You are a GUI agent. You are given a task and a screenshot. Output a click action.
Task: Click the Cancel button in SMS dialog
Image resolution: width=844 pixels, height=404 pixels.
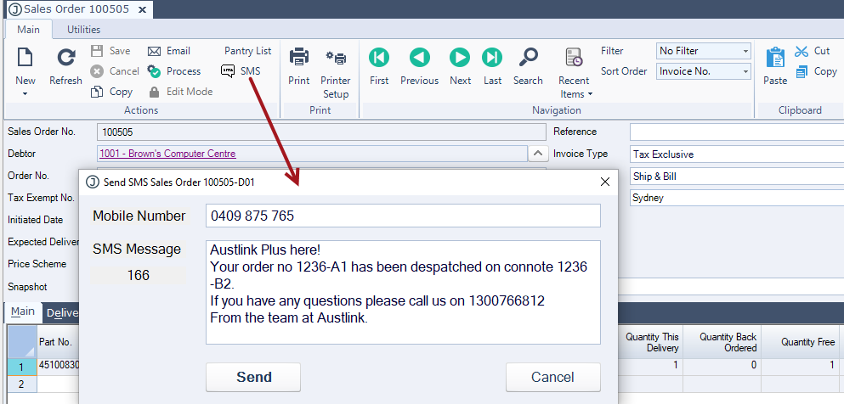(552, 377)
